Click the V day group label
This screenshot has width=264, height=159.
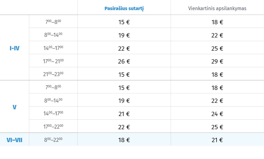pos(14,107)
